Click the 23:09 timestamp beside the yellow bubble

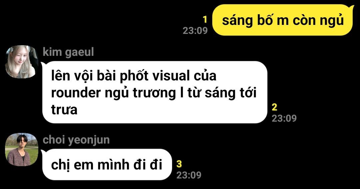click(195, 31)
